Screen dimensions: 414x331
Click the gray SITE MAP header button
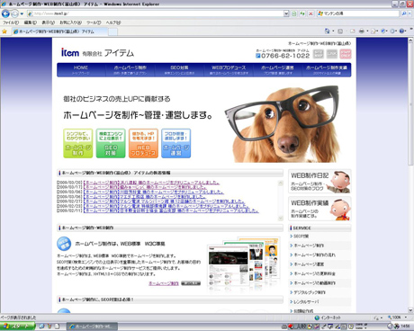pyautogui.click(x=319, y=54)
